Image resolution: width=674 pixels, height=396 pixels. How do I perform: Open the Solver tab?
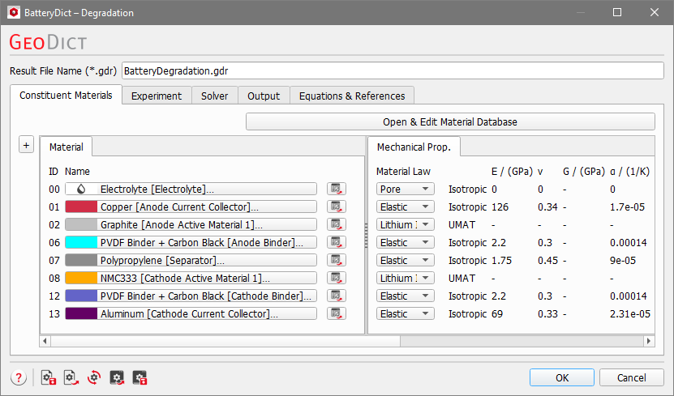(214, 96)
